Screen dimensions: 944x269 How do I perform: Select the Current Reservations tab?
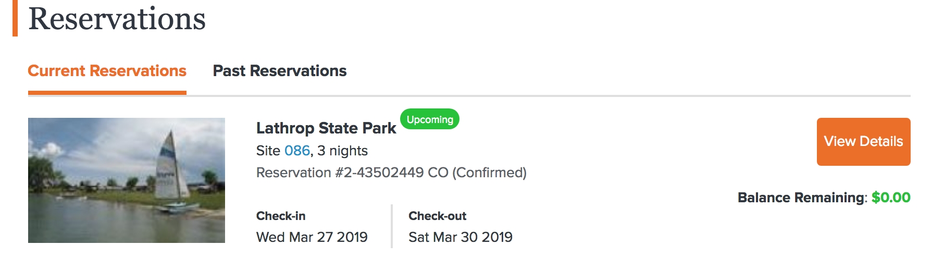coord(107,71)
